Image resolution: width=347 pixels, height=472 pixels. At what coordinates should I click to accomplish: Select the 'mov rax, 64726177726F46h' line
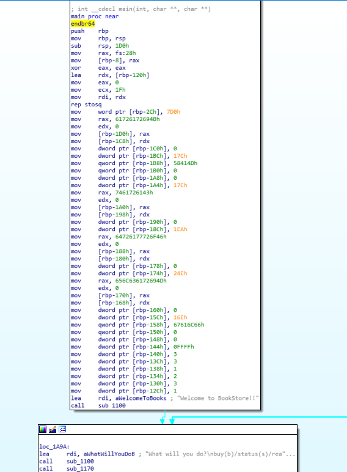(x=119, y=237)
